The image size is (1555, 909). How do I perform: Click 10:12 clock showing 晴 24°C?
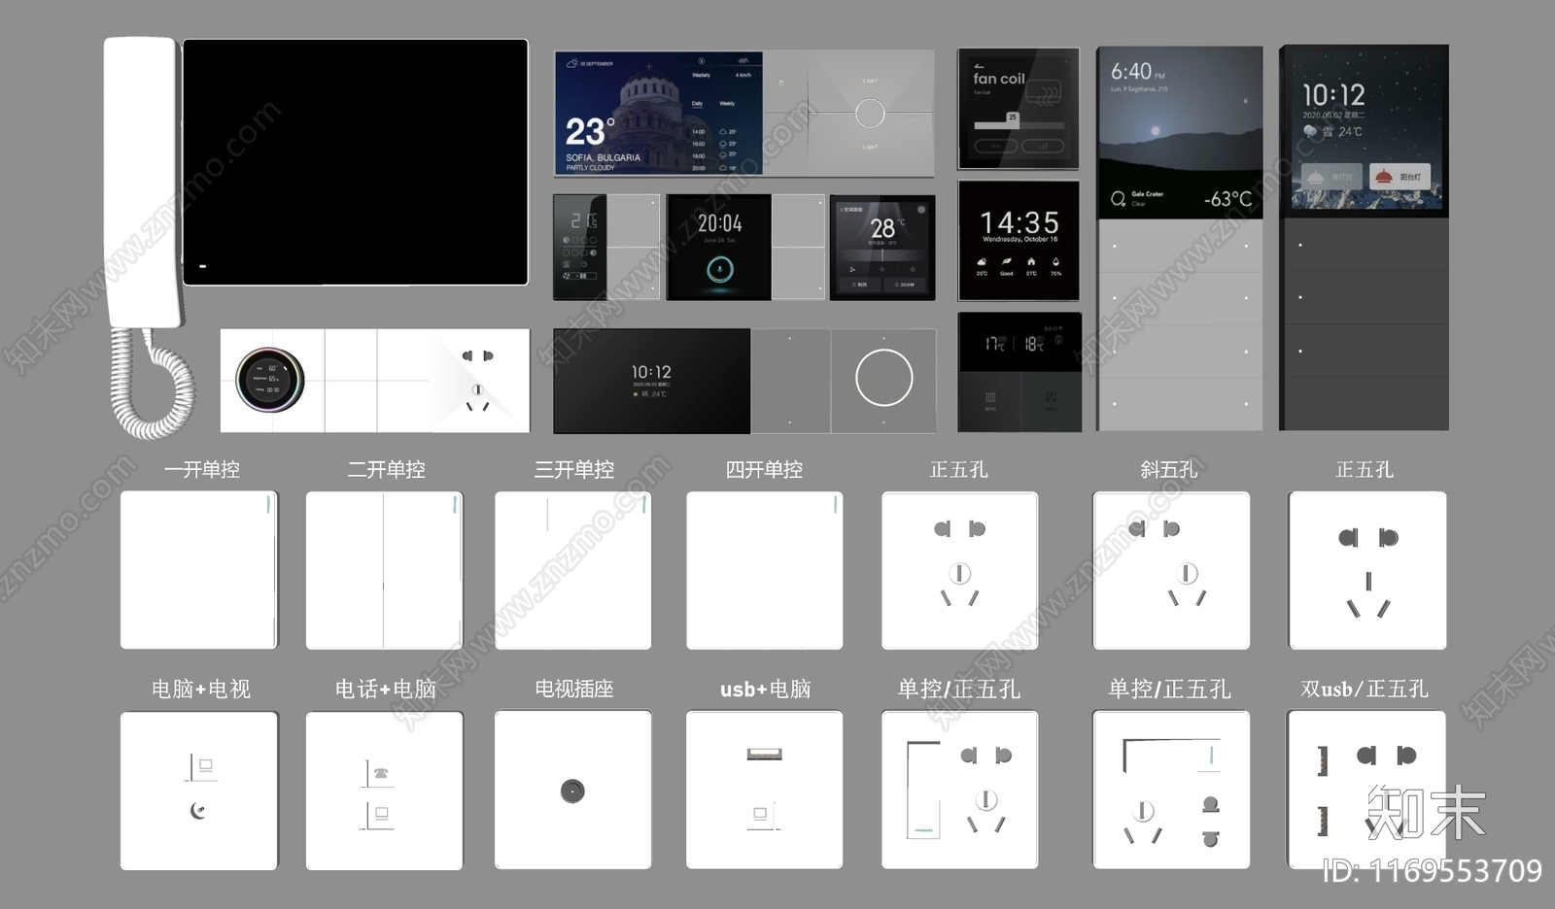[x=651, y=372]
